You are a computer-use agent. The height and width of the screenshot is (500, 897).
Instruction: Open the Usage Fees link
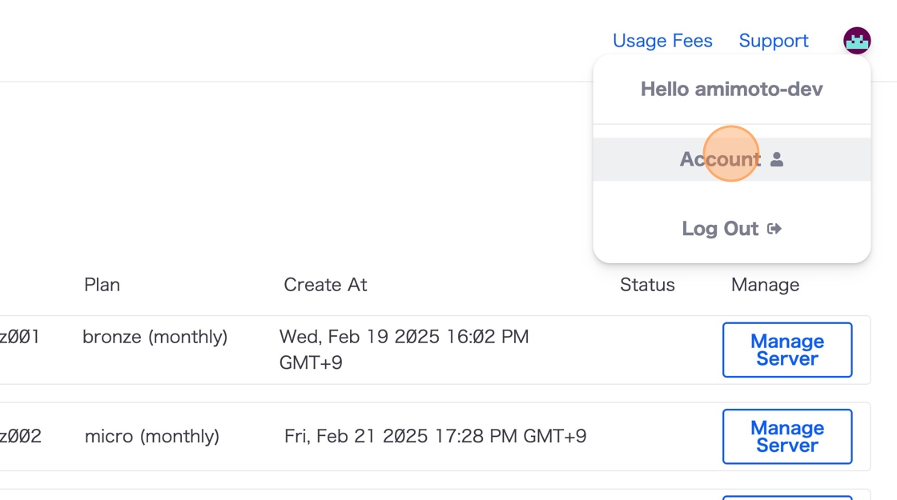click(x=662, y=41)
